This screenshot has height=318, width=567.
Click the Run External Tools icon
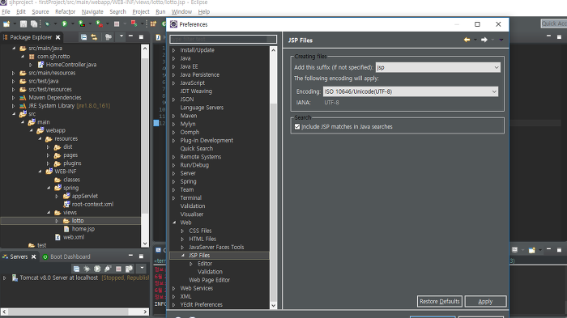[x=100, y=23]
